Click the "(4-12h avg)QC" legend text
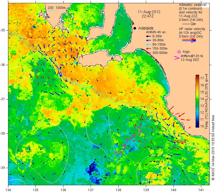This screenshot has height=193, width=215. pos(190,33)
